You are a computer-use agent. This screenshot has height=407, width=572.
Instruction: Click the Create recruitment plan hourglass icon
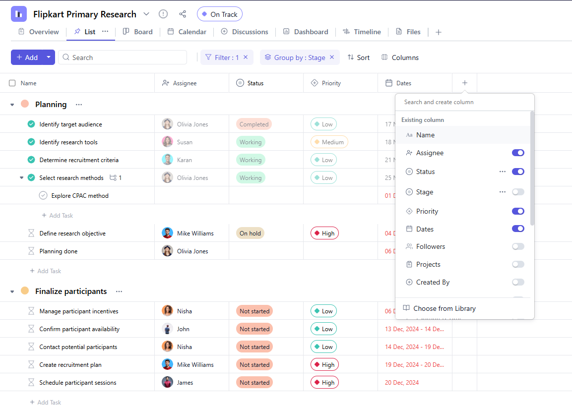tap(31, 365)
